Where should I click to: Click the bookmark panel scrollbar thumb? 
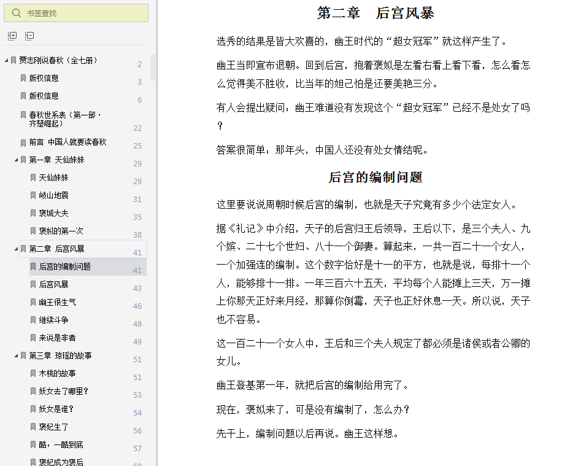(153, 68)
